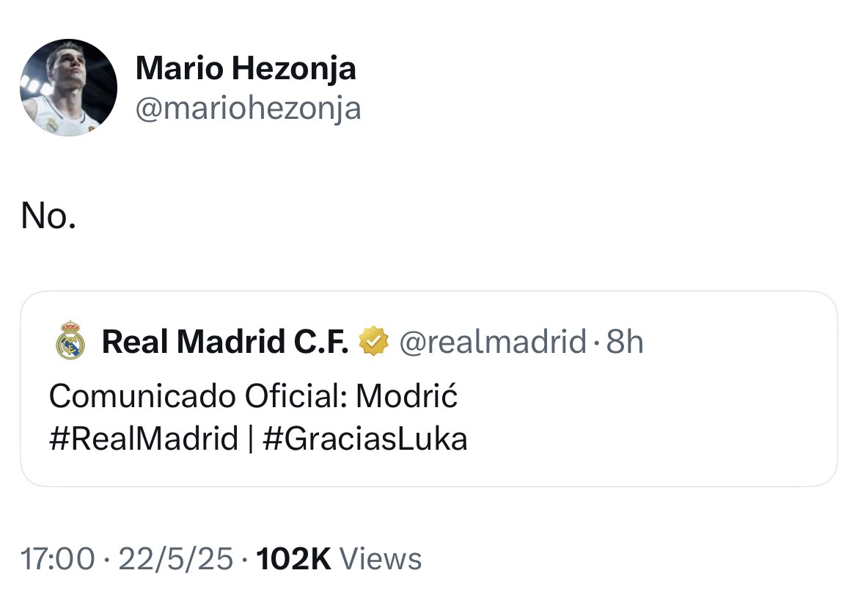Click the word "Comunicado" in quoted tweet
The width and height of the screenshot is (858, 595).
pyautogui.click(x=142, y=397)
